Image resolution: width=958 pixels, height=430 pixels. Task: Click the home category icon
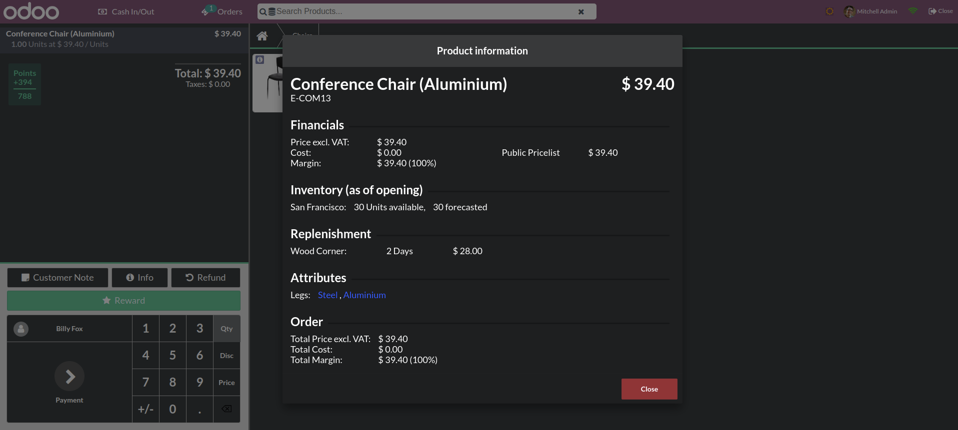tap(262, 36)
